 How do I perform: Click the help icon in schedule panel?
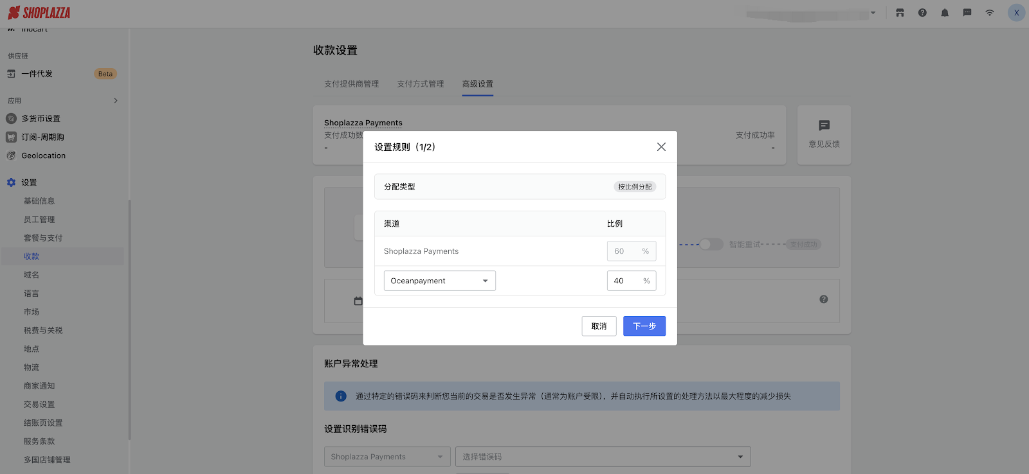point(824,299)
